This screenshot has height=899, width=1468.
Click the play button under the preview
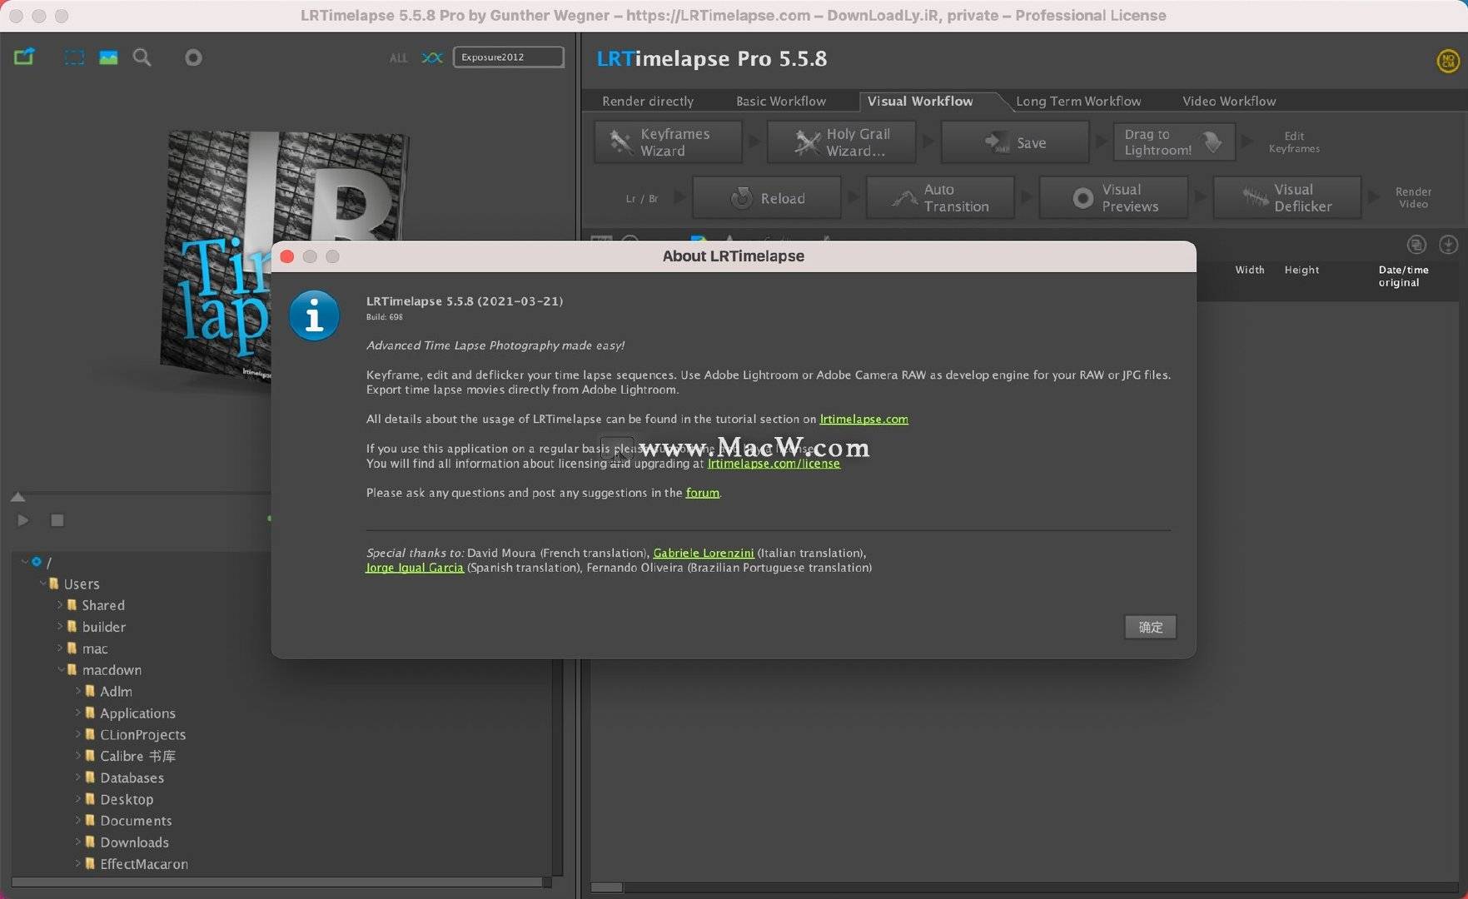(23, 520)
